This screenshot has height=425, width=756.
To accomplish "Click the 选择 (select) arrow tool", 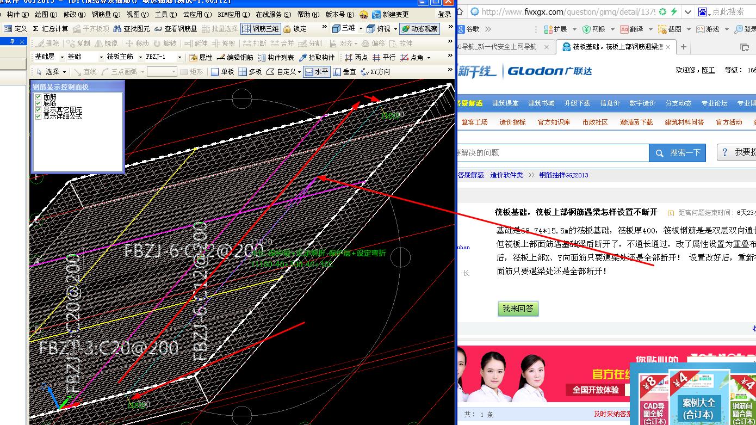I will click(47, 71).
